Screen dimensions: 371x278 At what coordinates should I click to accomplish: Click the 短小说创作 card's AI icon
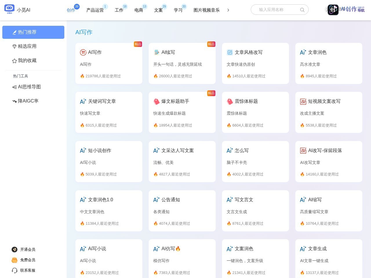(83, 151)
